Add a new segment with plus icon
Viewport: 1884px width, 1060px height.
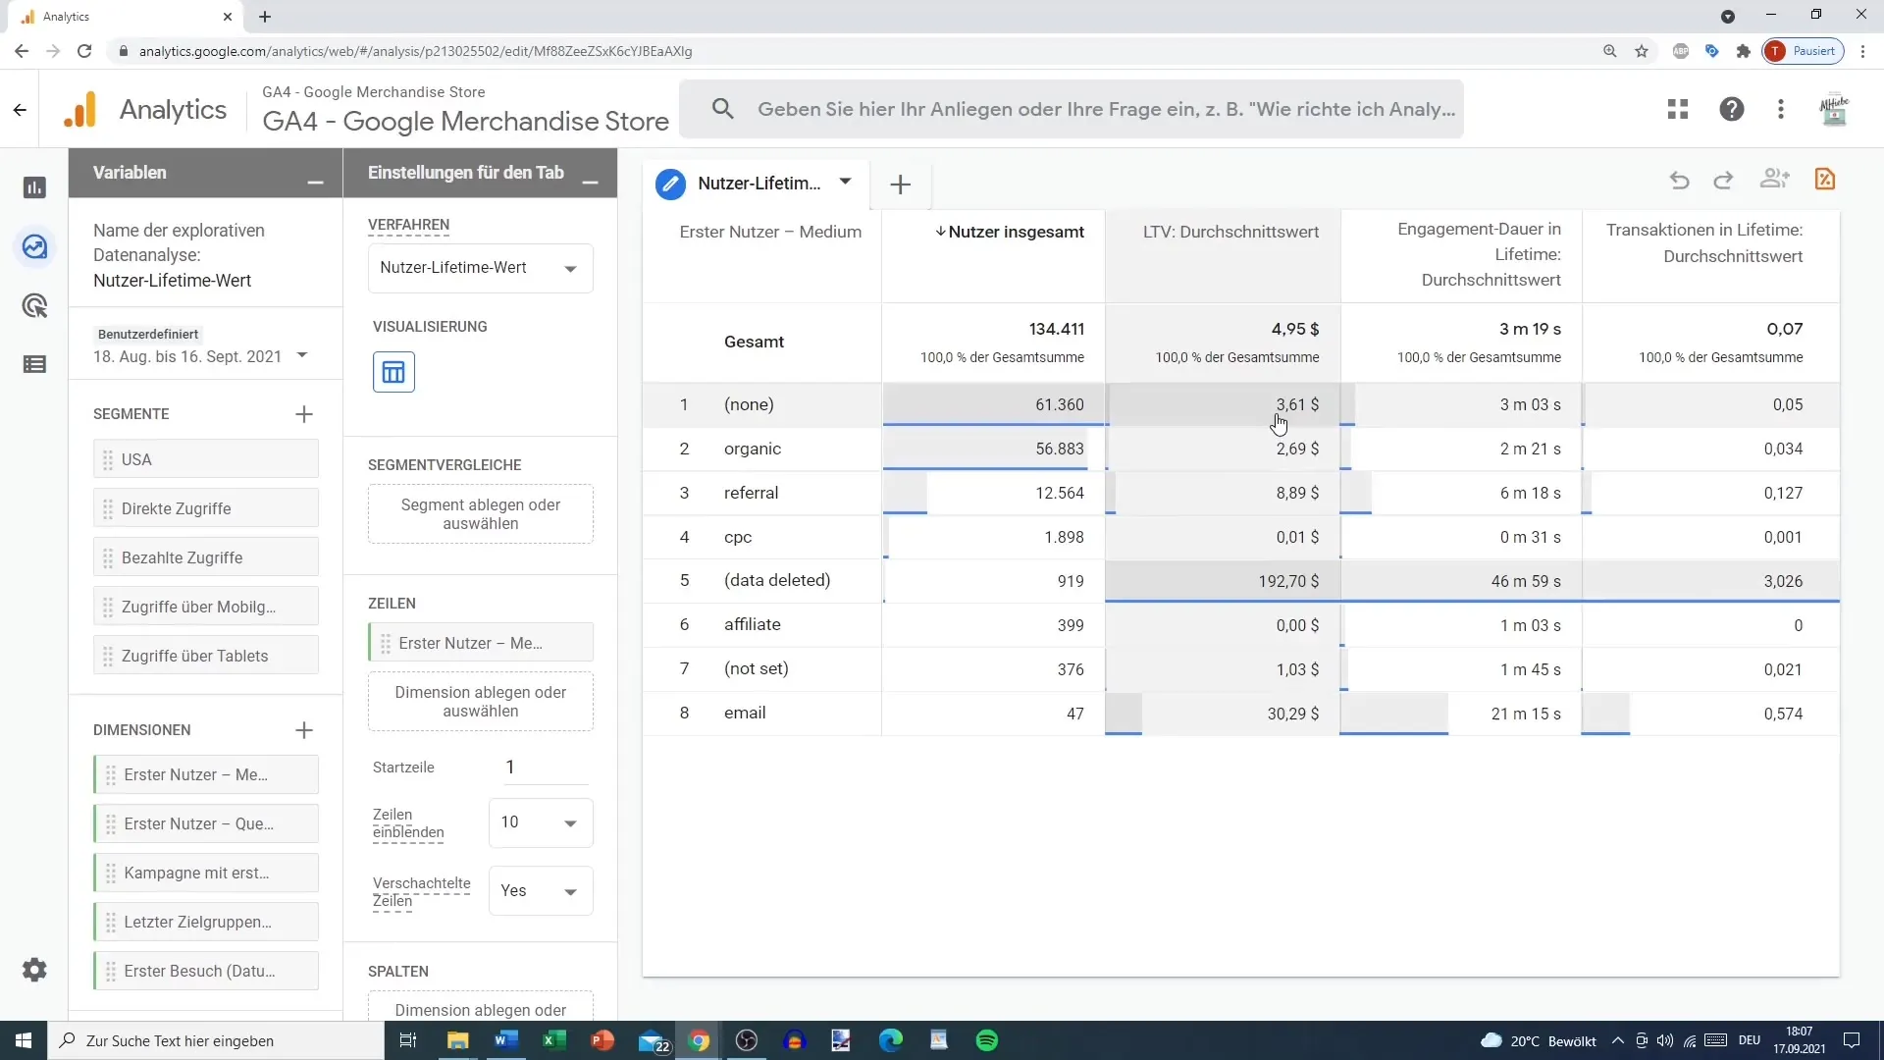pos(304,414)
